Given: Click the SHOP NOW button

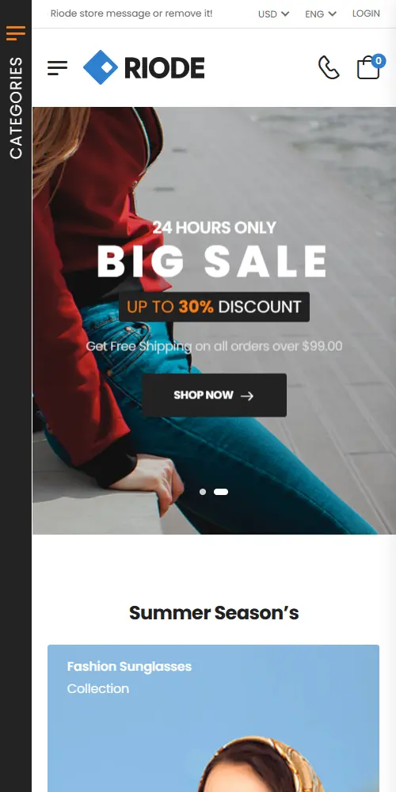Looking at the screenshot, I should [214, 395].
